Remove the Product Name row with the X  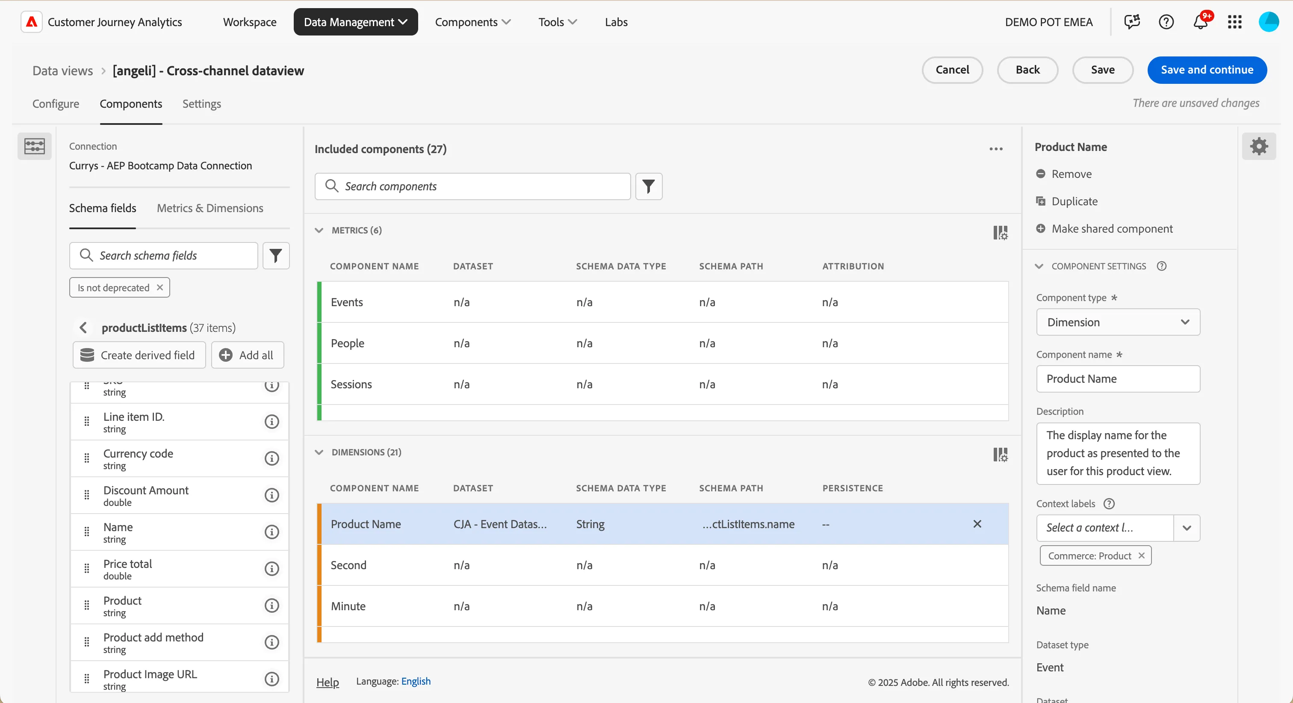click(977, 524)
